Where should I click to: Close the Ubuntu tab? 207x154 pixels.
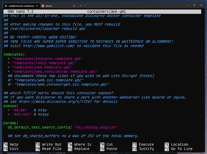74,6
